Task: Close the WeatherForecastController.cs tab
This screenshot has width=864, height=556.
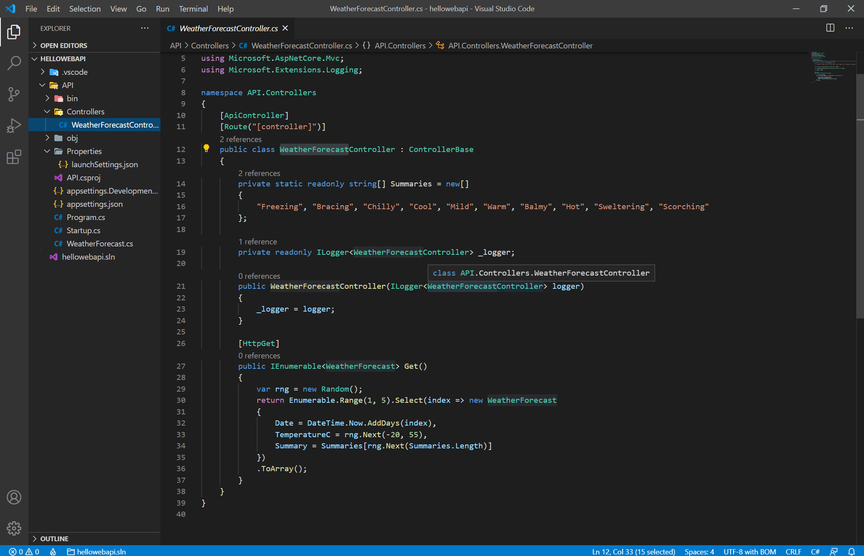Action: click(x=285, y=28)
